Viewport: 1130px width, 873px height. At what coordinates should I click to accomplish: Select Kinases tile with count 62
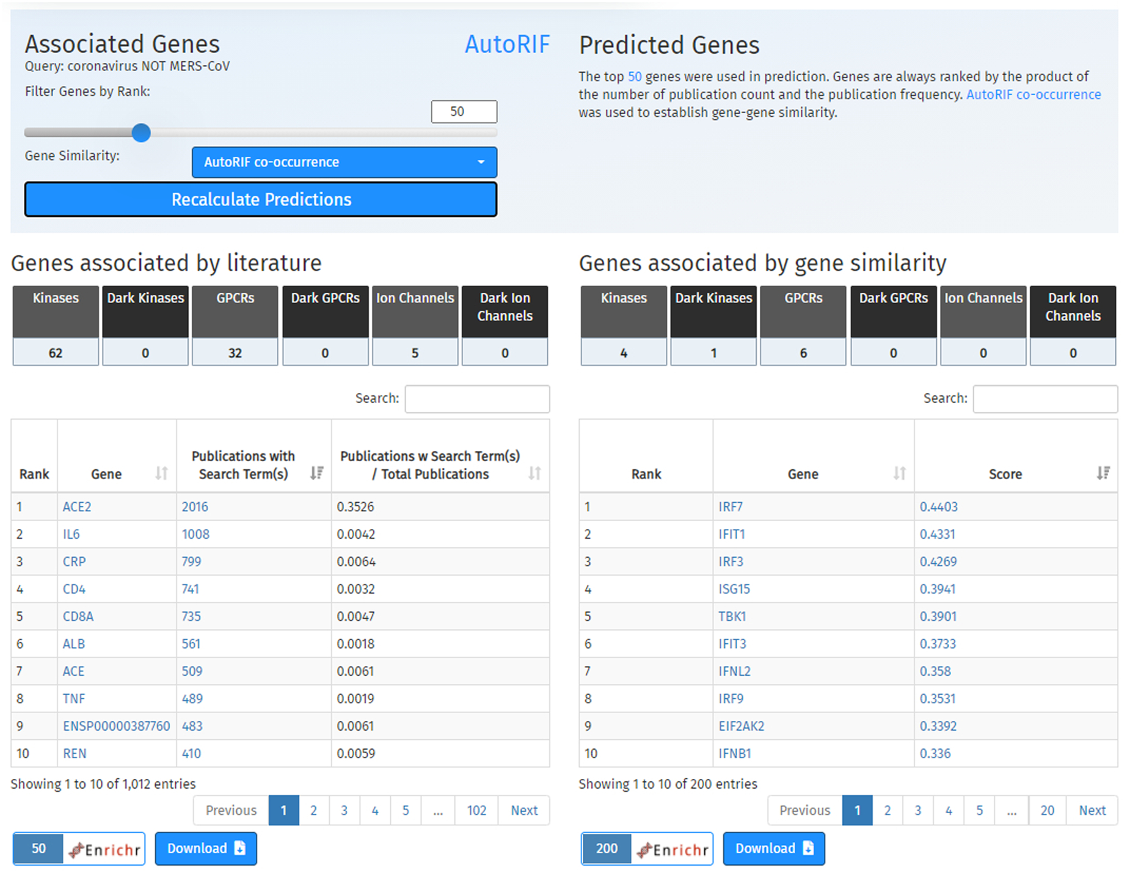point(56,326)
